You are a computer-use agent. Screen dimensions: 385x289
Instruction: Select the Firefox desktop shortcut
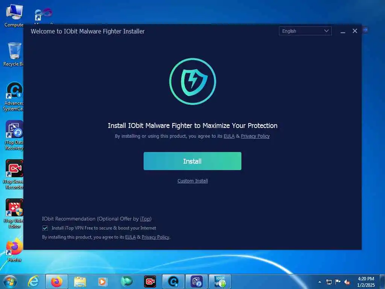point(14,250)
